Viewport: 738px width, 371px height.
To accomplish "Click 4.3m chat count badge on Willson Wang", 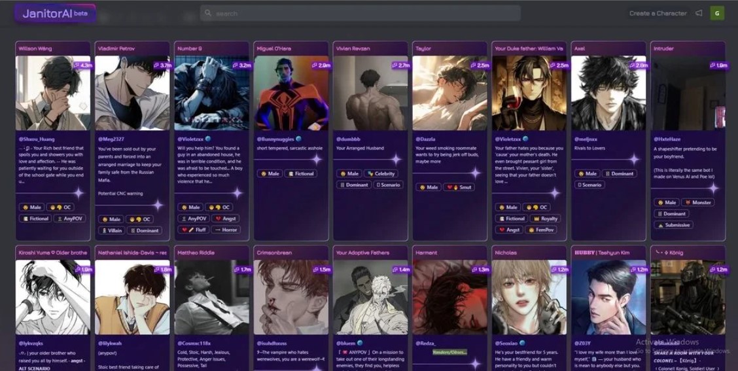I will pos(83,65).
